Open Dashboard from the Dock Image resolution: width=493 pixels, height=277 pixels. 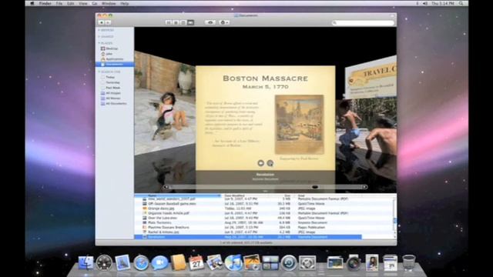tap(104, 262)
